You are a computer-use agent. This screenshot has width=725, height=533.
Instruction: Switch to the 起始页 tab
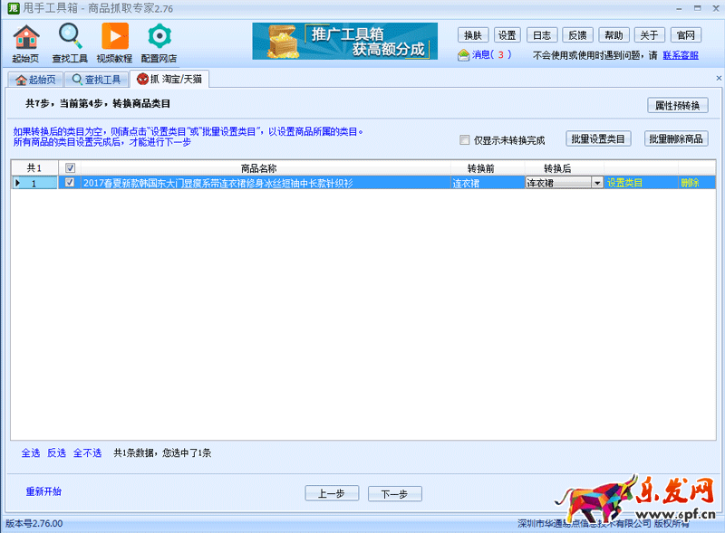pos(36,80)
